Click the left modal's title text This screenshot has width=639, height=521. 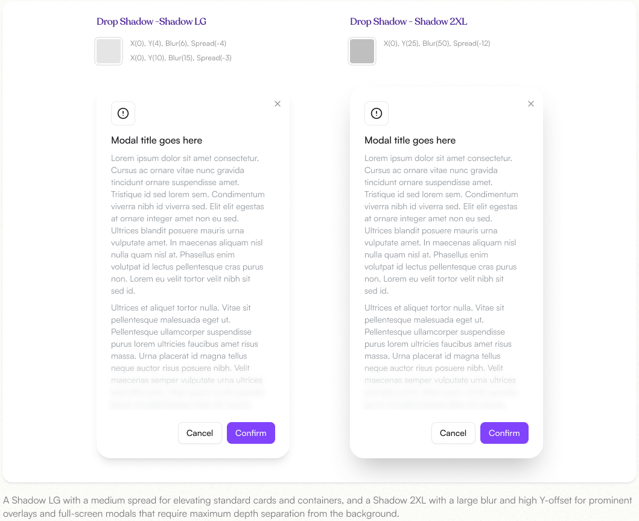(156, 141)
